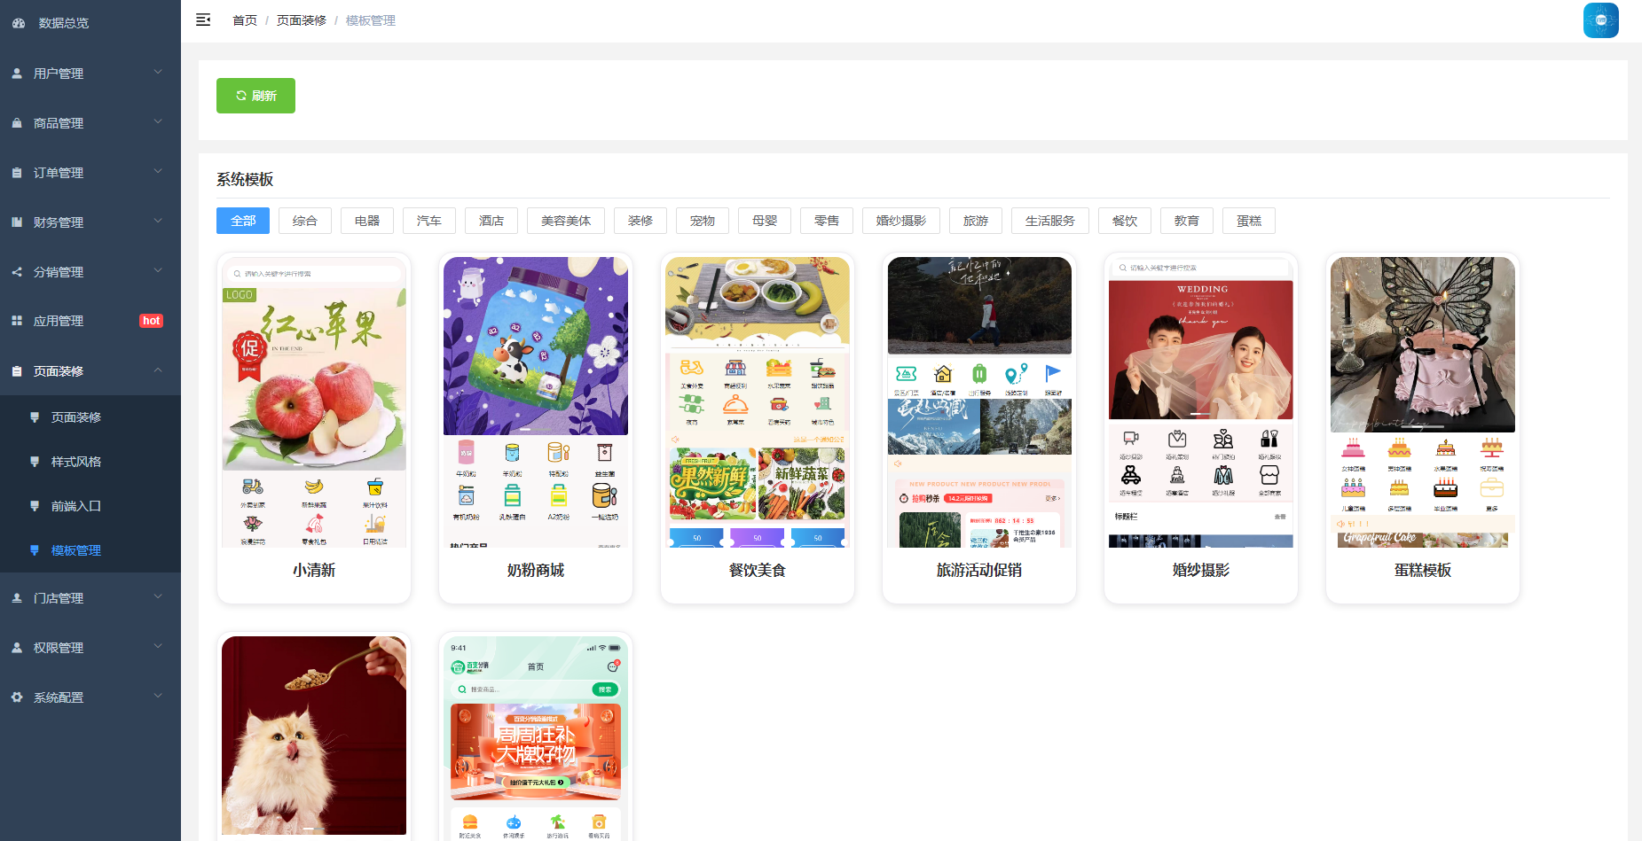Expand the 门店管理 menu chevron
This screenshot has height=841, width=1642.
pos(158,597)
